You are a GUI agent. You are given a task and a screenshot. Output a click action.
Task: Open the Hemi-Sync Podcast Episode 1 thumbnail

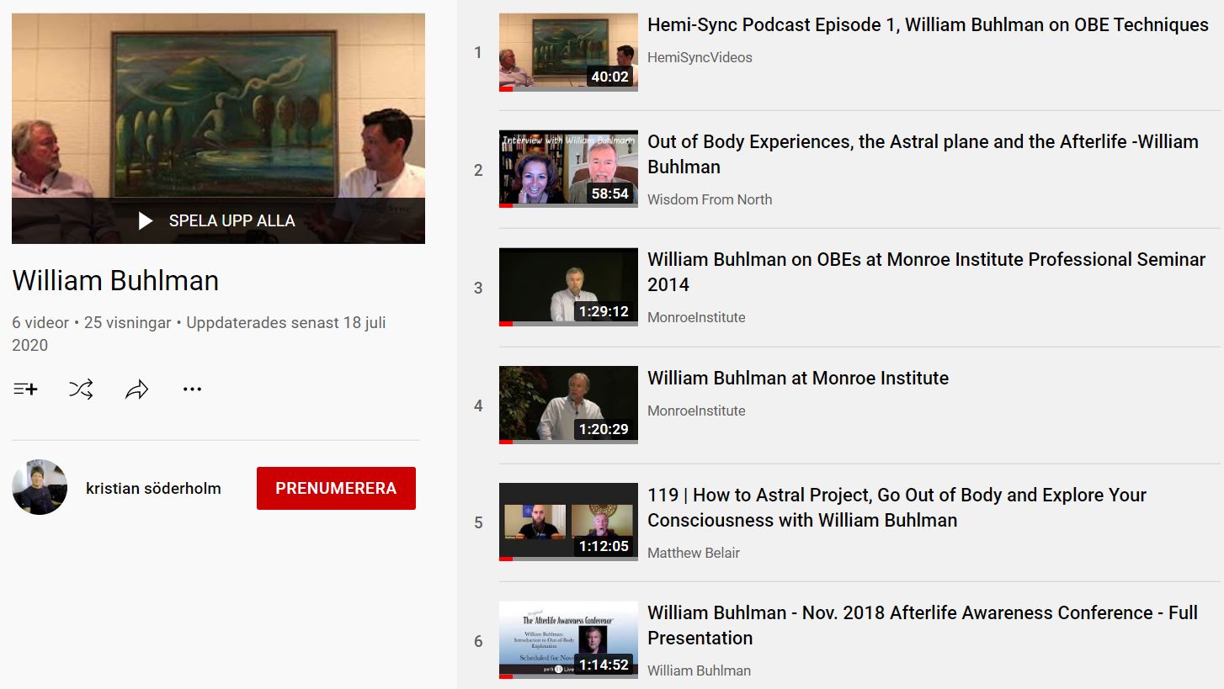tap(568, 52)
